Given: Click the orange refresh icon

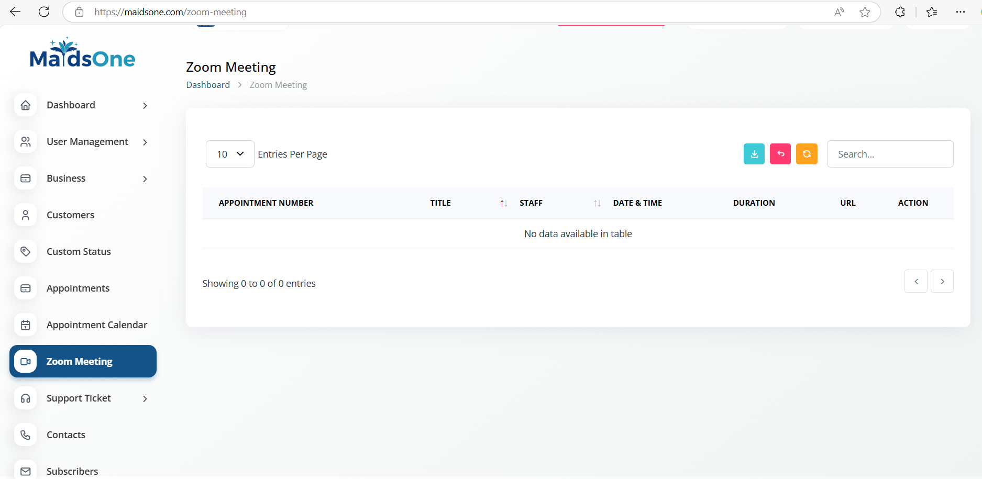Looking at the screenshot, I should [x=807, y=154].
